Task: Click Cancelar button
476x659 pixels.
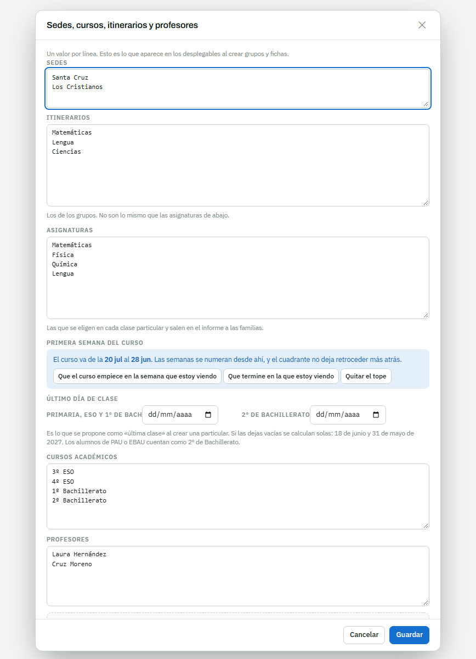Action: (364, 635)
